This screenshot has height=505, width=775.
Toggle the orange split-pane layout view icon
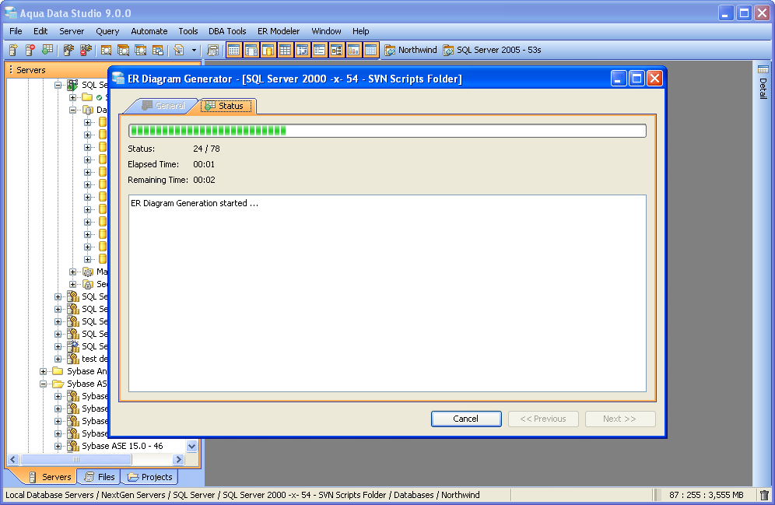[251, 50]
